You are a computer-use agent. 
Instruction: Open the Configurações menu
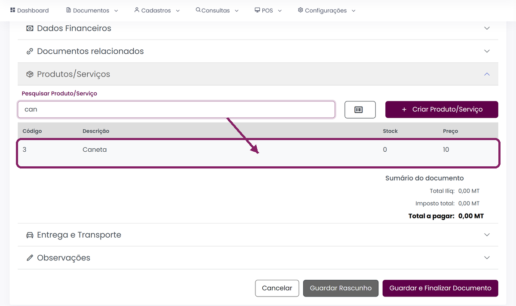327,10
